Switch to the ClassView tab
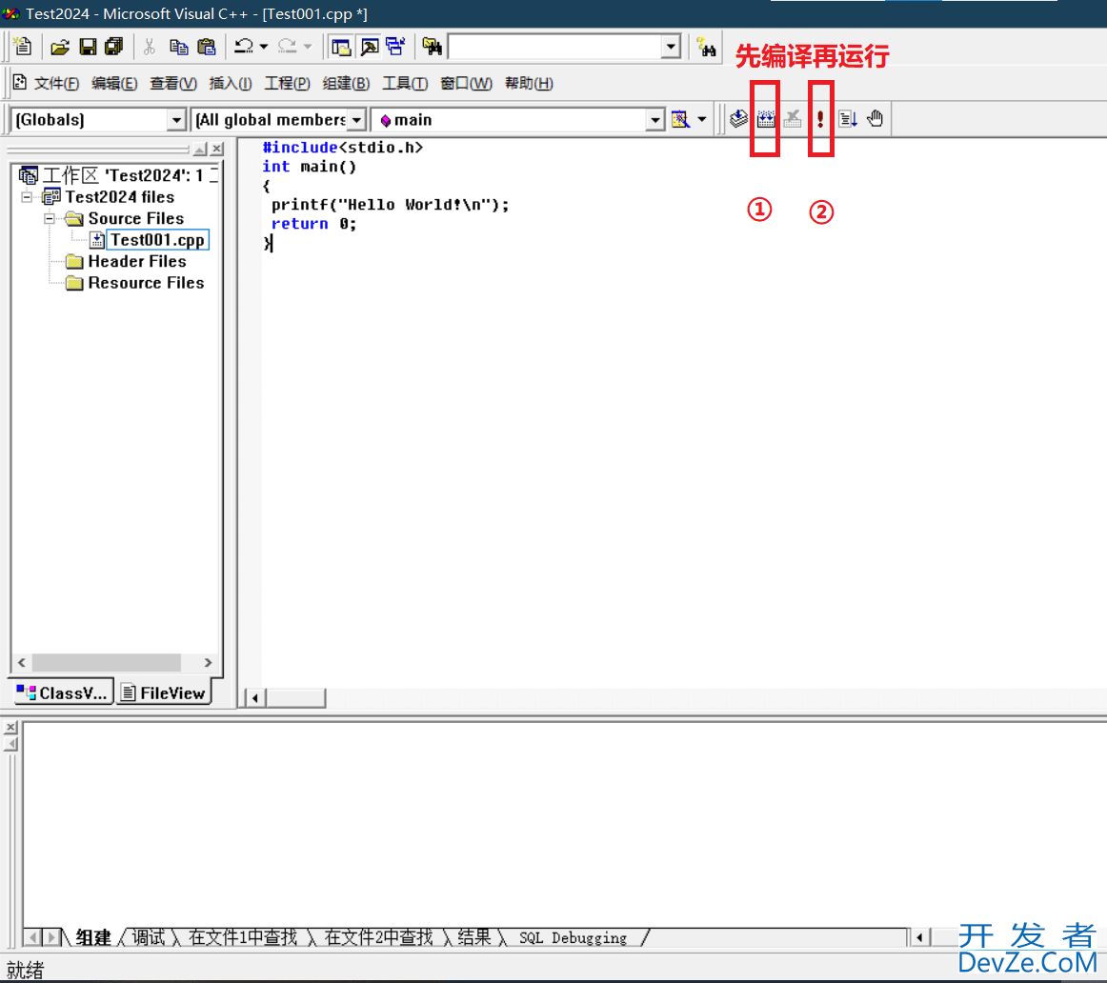This screenshot has width=1107, height=983. click(62, 693)
